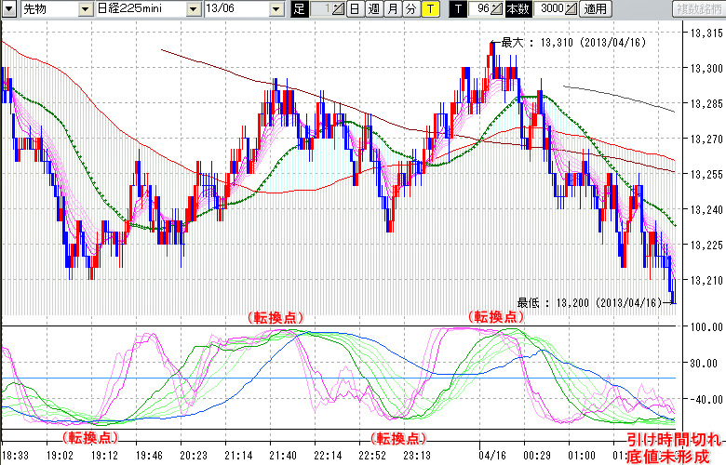Click the 複数銘柄 multiple symbols button
726x465 pixels.
(698, 8)
